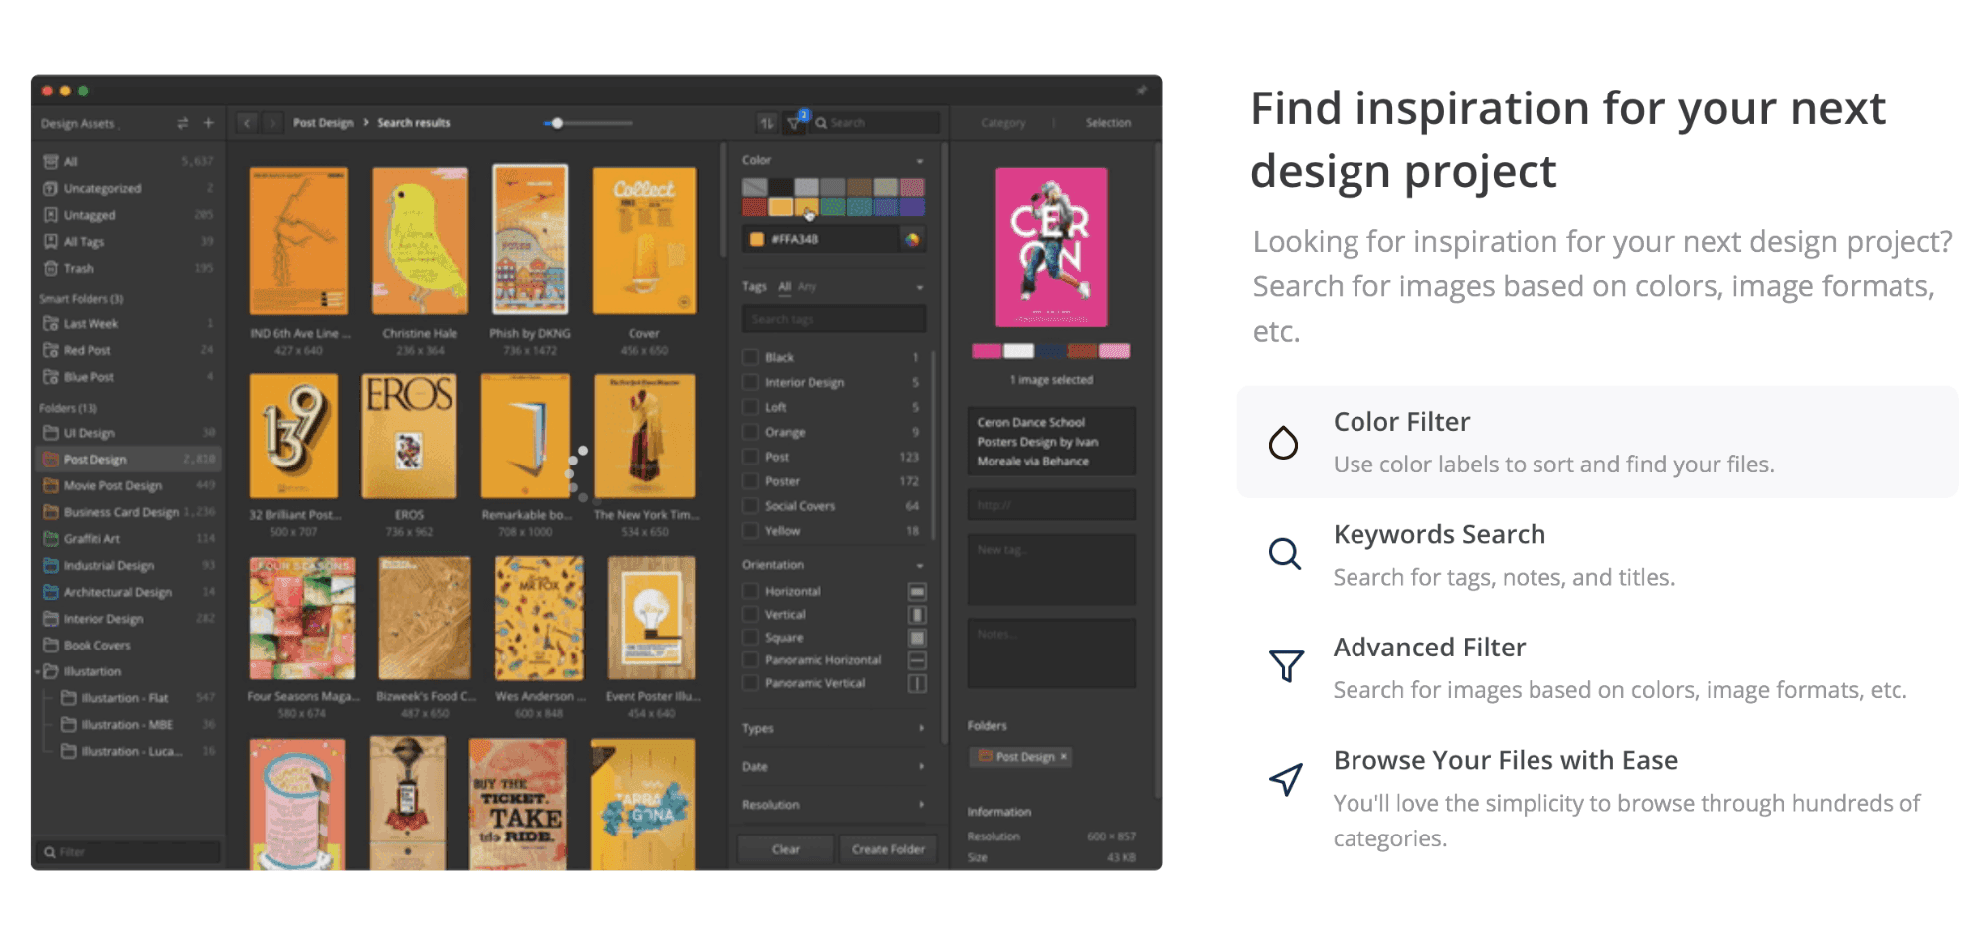Click the Clear filters button
This screenshot has height=929, width=1988.
coord(786,849)
